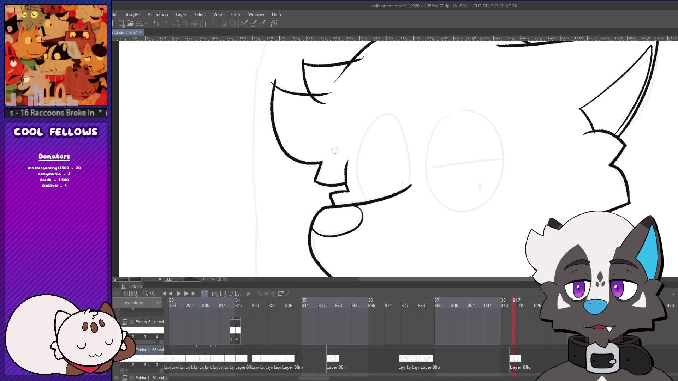This screenshot has width=678, height=381.
Task: Open timeline keyframe dropdown chevron
Action: (x=267, y=294)
